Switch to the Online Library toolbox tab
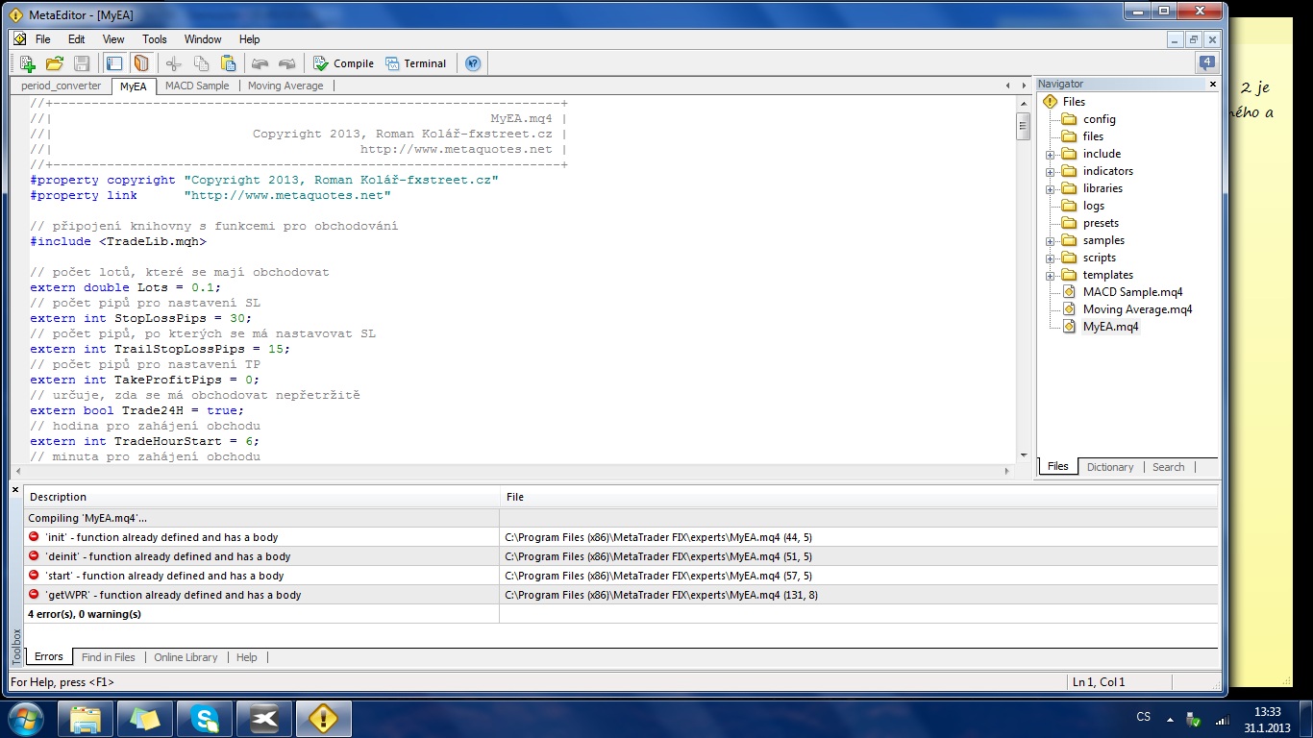Screen dimensions: 1313x738 (x=186, y=657)
